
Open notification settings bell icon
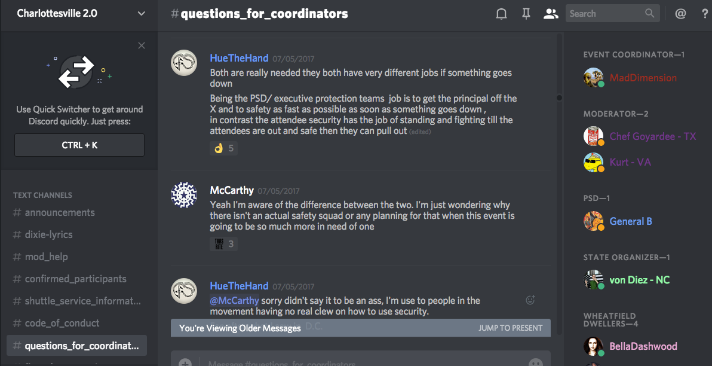(502, 14)
